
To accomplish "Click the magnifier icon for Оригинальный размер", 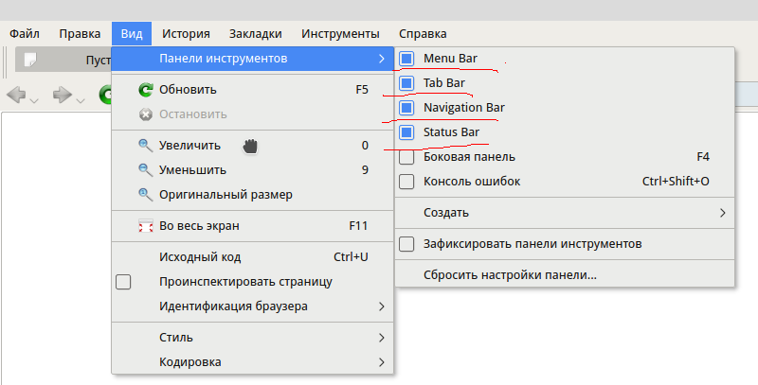I will 146,195.
